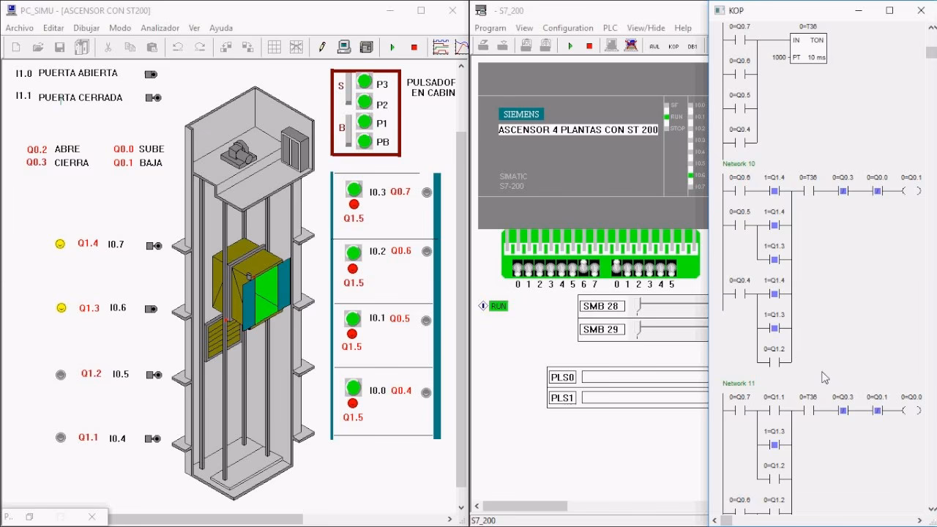Disconnect S7_200 from simulation icon
The width and height of the screenshot is (937, 527).
click(631, 46)
